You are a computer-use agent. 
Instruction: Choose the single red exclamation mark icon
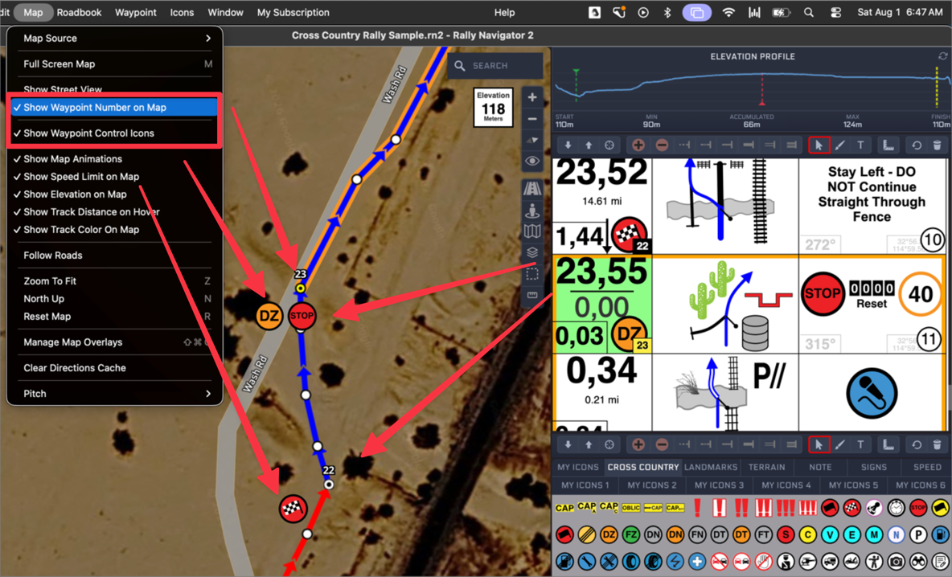(697, 507)
